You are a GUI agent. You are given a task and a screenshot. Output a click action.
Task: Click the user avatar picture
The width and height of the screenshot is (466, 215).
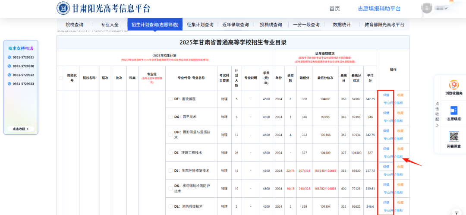(x=427, y=8)
